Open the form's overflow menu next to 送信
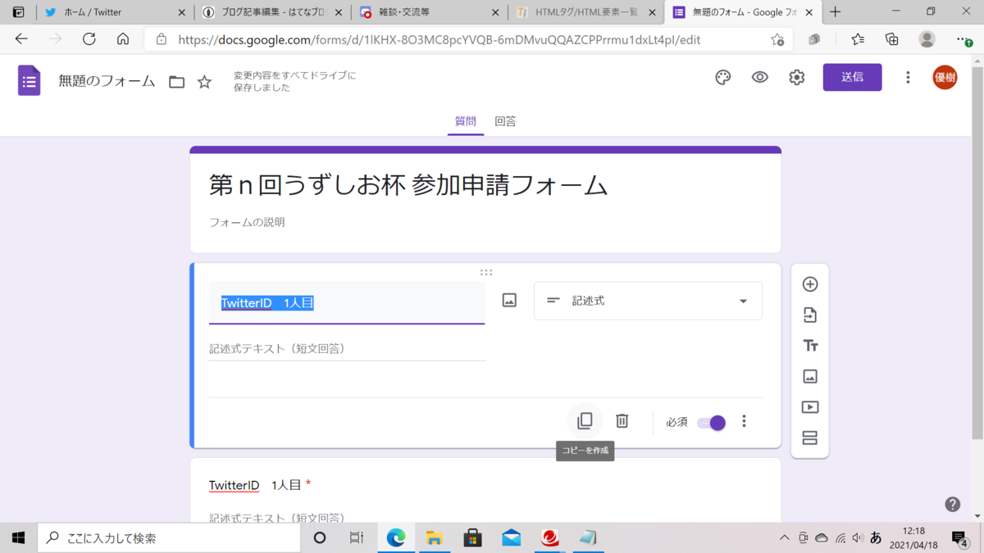The height and width of the screenshot is (553, 984). pos(907,77)
